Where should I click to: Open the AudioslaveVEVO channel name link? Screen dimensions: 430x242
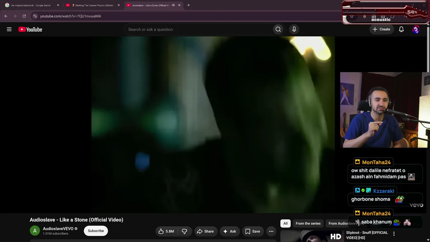tap(58, 229)
